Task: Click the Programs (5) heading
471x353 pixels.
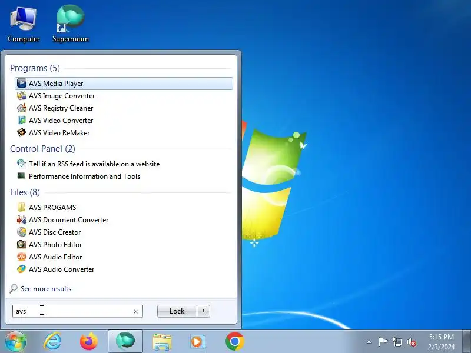Action: (x=35, y=68)
